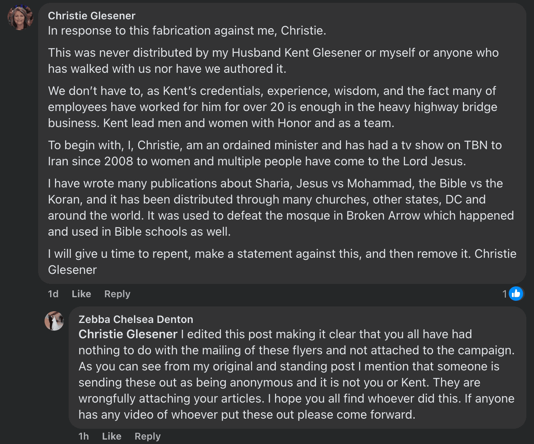Open Zebba Chelsea Denton's profile picture
This screenshot has height=444, width=534.
[x=54, y=321]
